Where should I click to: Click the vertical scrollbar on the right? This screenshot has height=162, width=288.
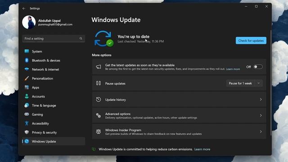point(271,83)
